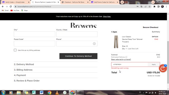The width and height of the screenshot is (169, 95).
Task: Switch to Verify Codes SimplyCodes tab
Action: (x=16, y=2)
